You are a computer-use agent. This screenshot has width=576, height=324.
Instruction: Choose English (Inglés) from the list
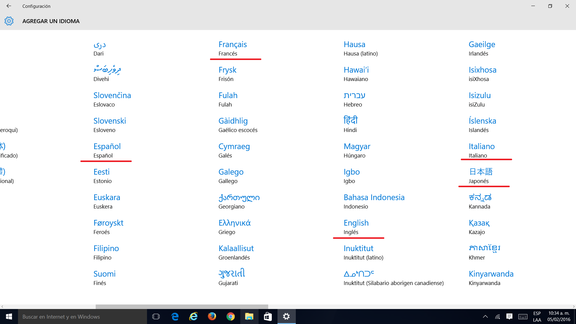point(356,227)
